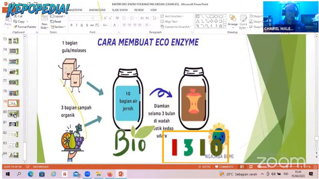Select the Oval shape in gallery
The image size is (319, 179).
click(216, 17)
